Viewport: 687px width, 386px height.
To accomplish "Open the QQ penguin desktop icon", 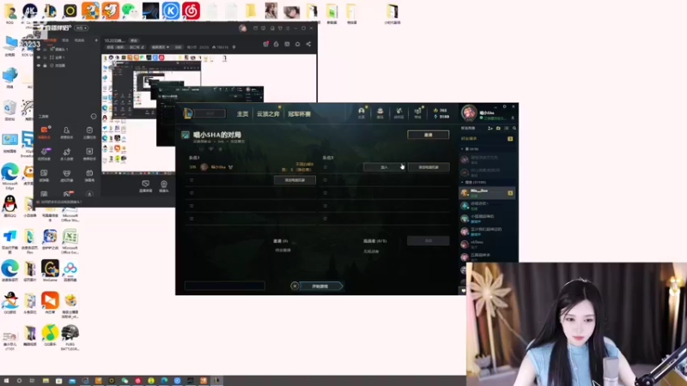I will [x=9, y=206].
